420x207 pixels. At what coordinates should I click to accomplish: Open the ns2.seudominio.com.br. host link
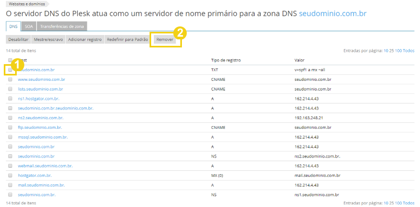pos(40,118)
